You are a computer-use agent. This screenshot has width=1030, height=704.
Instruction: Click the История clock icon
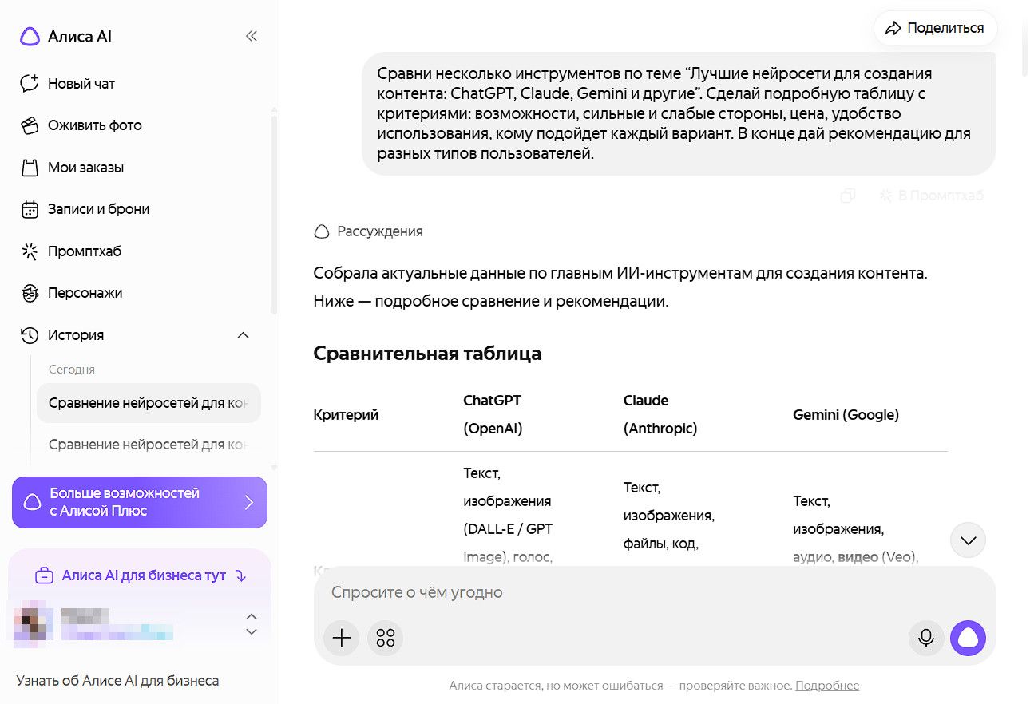[30, 335]
